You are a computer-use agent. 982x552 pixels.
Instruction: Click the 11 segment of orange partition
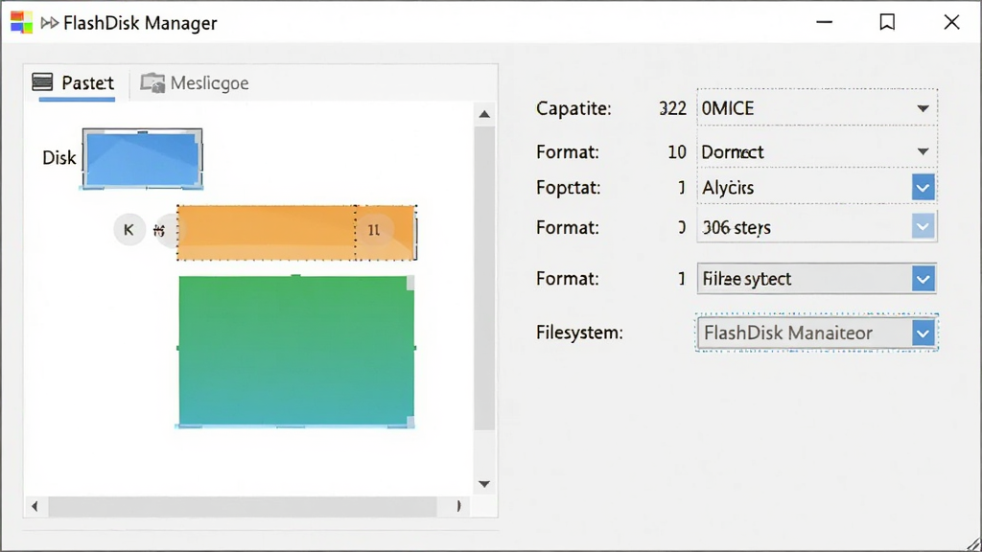tap(386, 232)
